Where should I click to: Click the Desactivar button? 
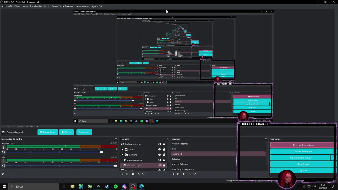pyautogui.click(x=84, y=132)
